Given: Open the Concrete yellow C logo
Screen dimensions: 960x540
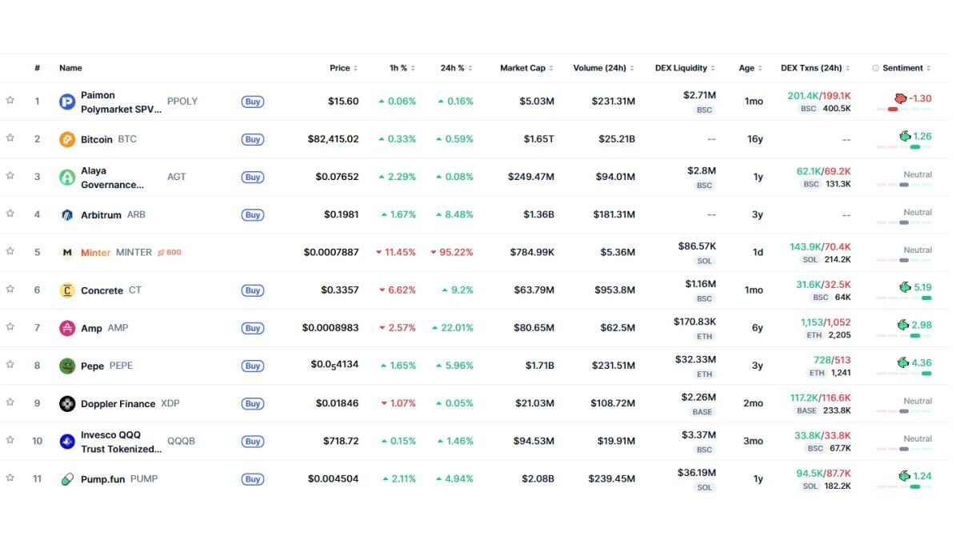Looking at the screenshot, I should coord(67,290).
